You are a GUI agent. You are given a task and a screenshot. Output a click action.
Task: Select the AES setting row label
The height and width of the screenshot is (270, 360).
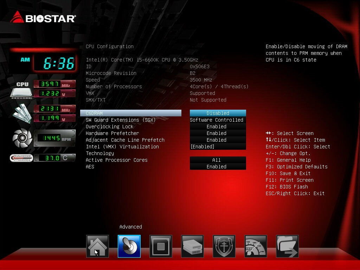pyautogui.click(x=90, y=167)
